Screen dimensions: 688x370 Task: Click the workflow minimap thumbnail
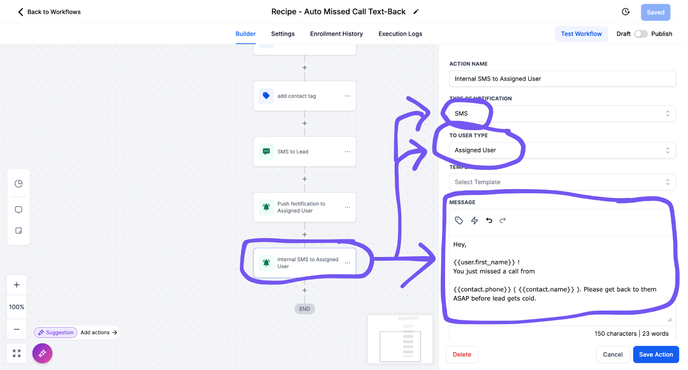point(400,340)
